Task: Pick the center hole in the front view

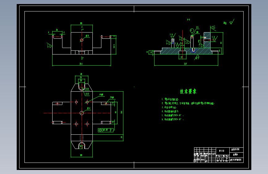Action: (x=82, y=40)
